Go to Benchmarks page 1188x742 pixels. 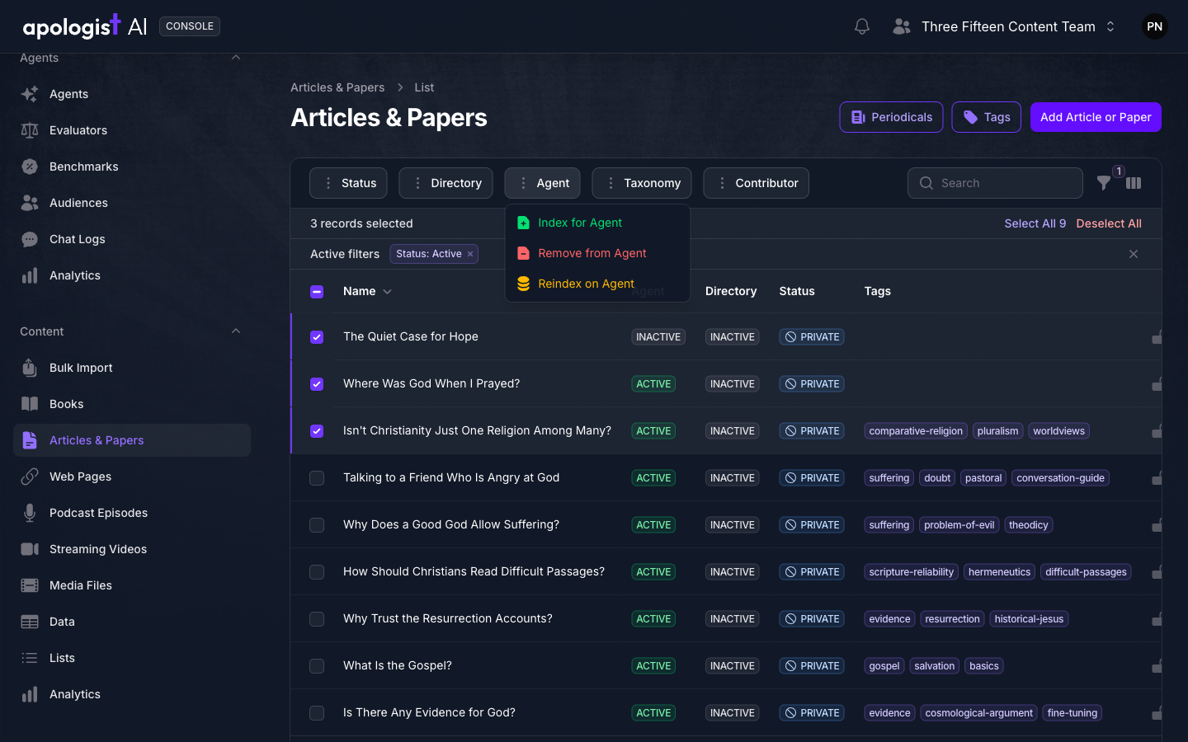(x=132, y=167)
